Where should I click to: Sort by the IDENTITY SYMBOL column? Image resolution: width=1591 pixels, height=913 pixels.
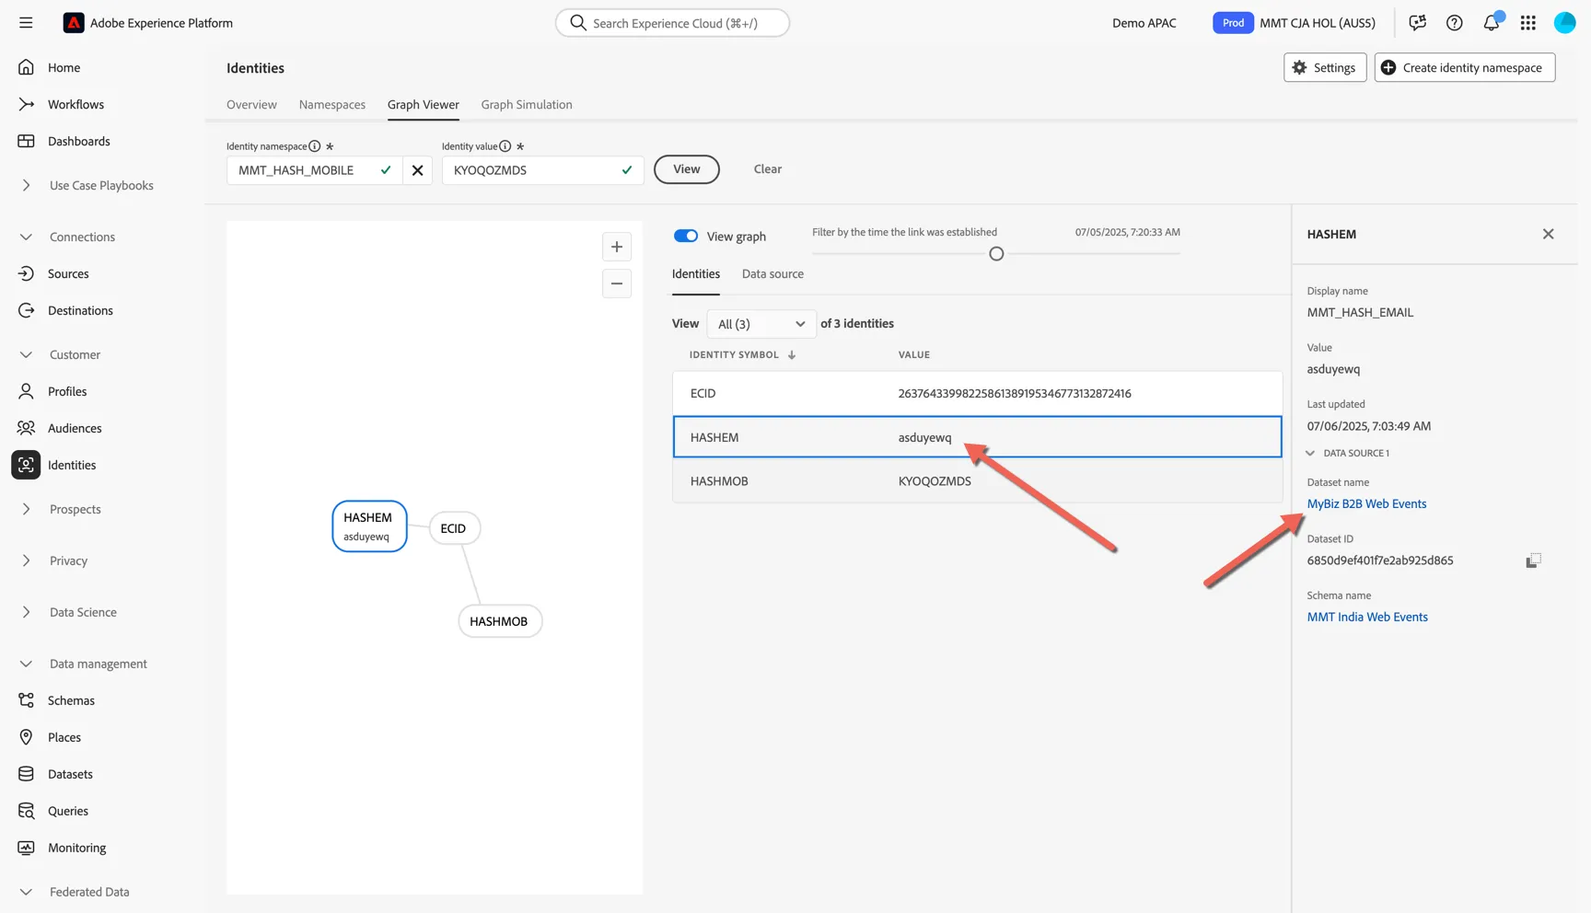tap(742, 354)
